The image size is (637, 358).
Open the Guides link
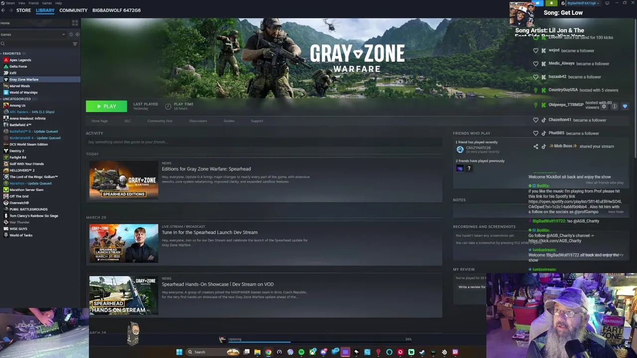(229, 121)
